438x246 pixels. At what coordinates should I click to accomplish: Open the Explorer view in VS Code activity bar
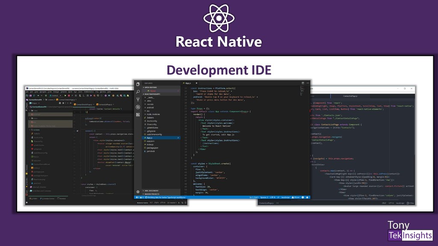click(x=138, y=84)
